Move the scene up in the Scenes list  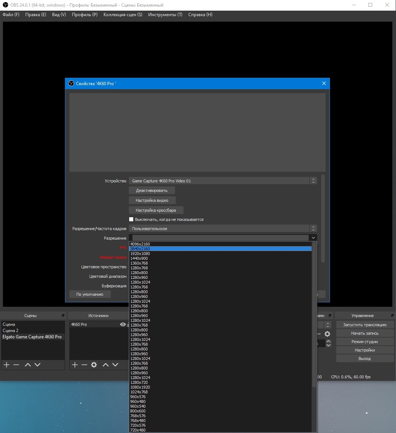pyautogui.click(x=28, y=365)
